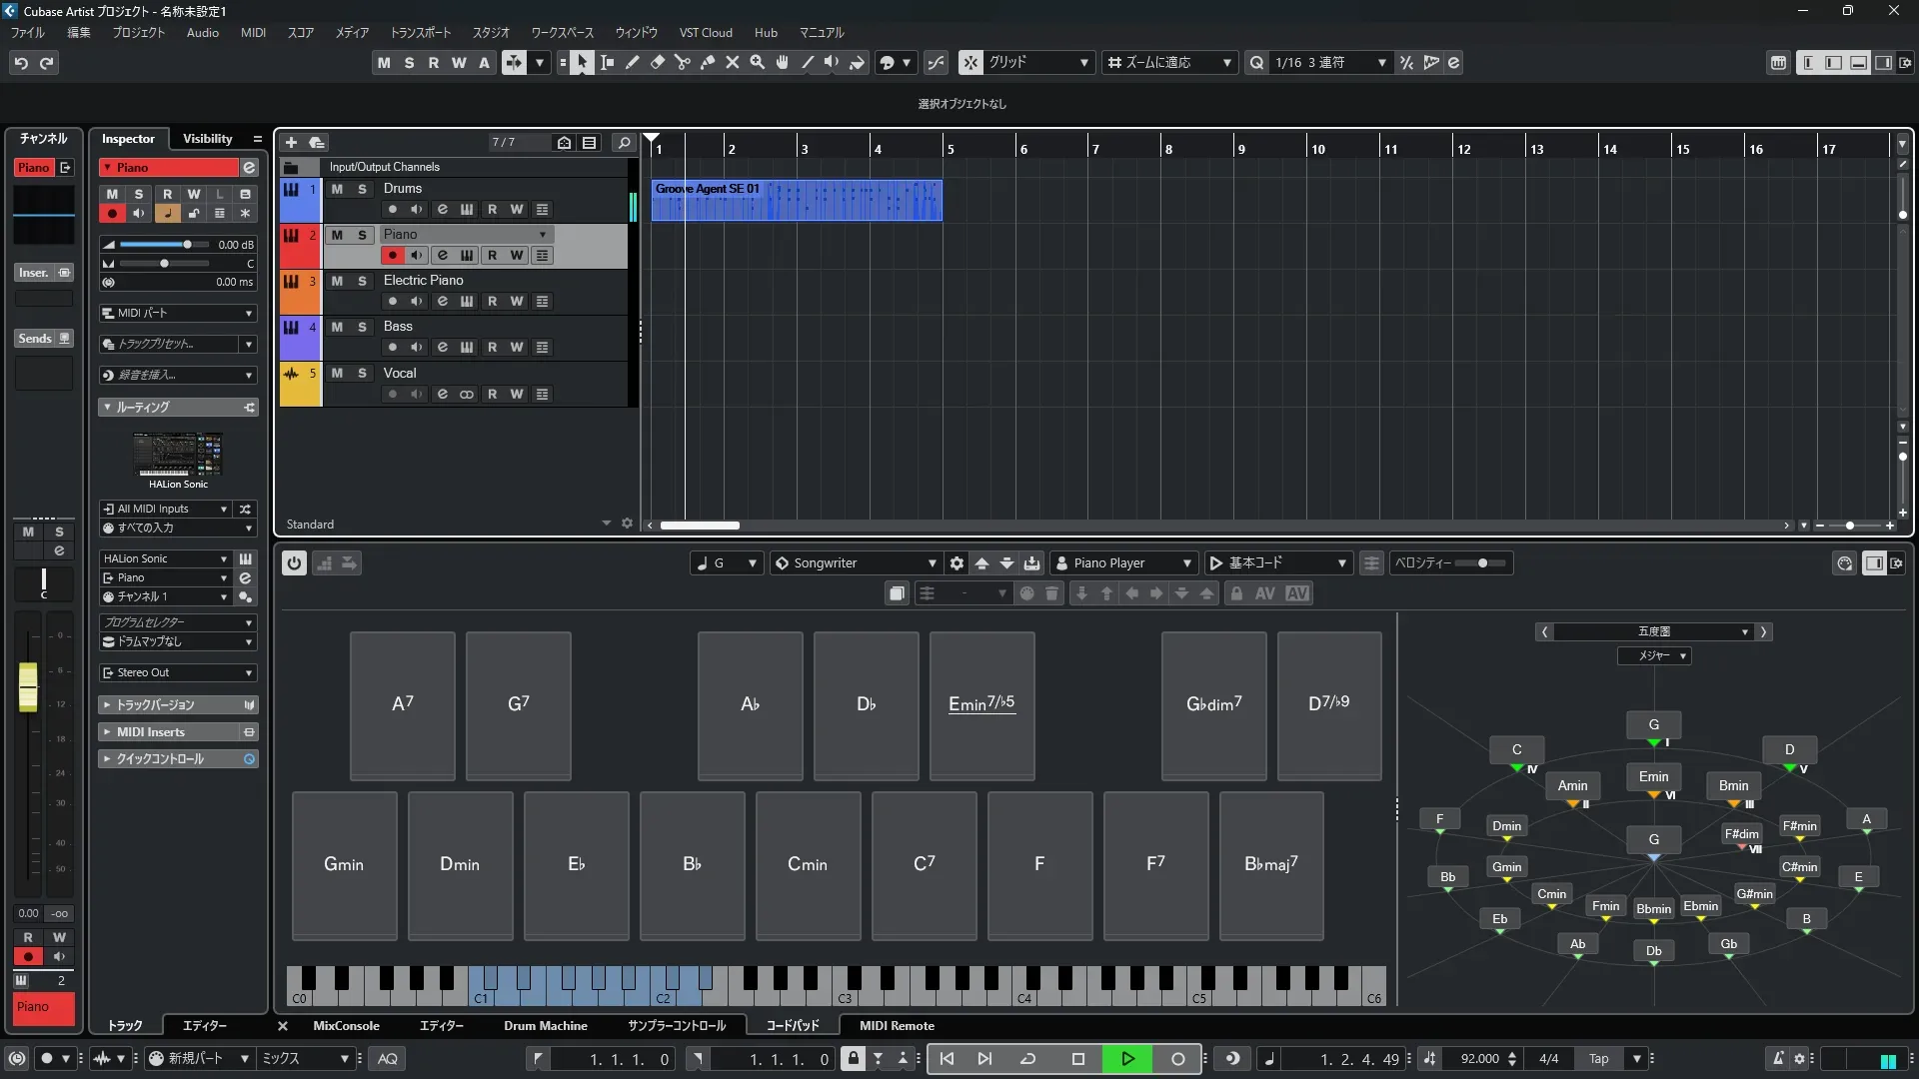Open the chord pad settings gear
The image size is (1919, 1079).
click(957, 563)
